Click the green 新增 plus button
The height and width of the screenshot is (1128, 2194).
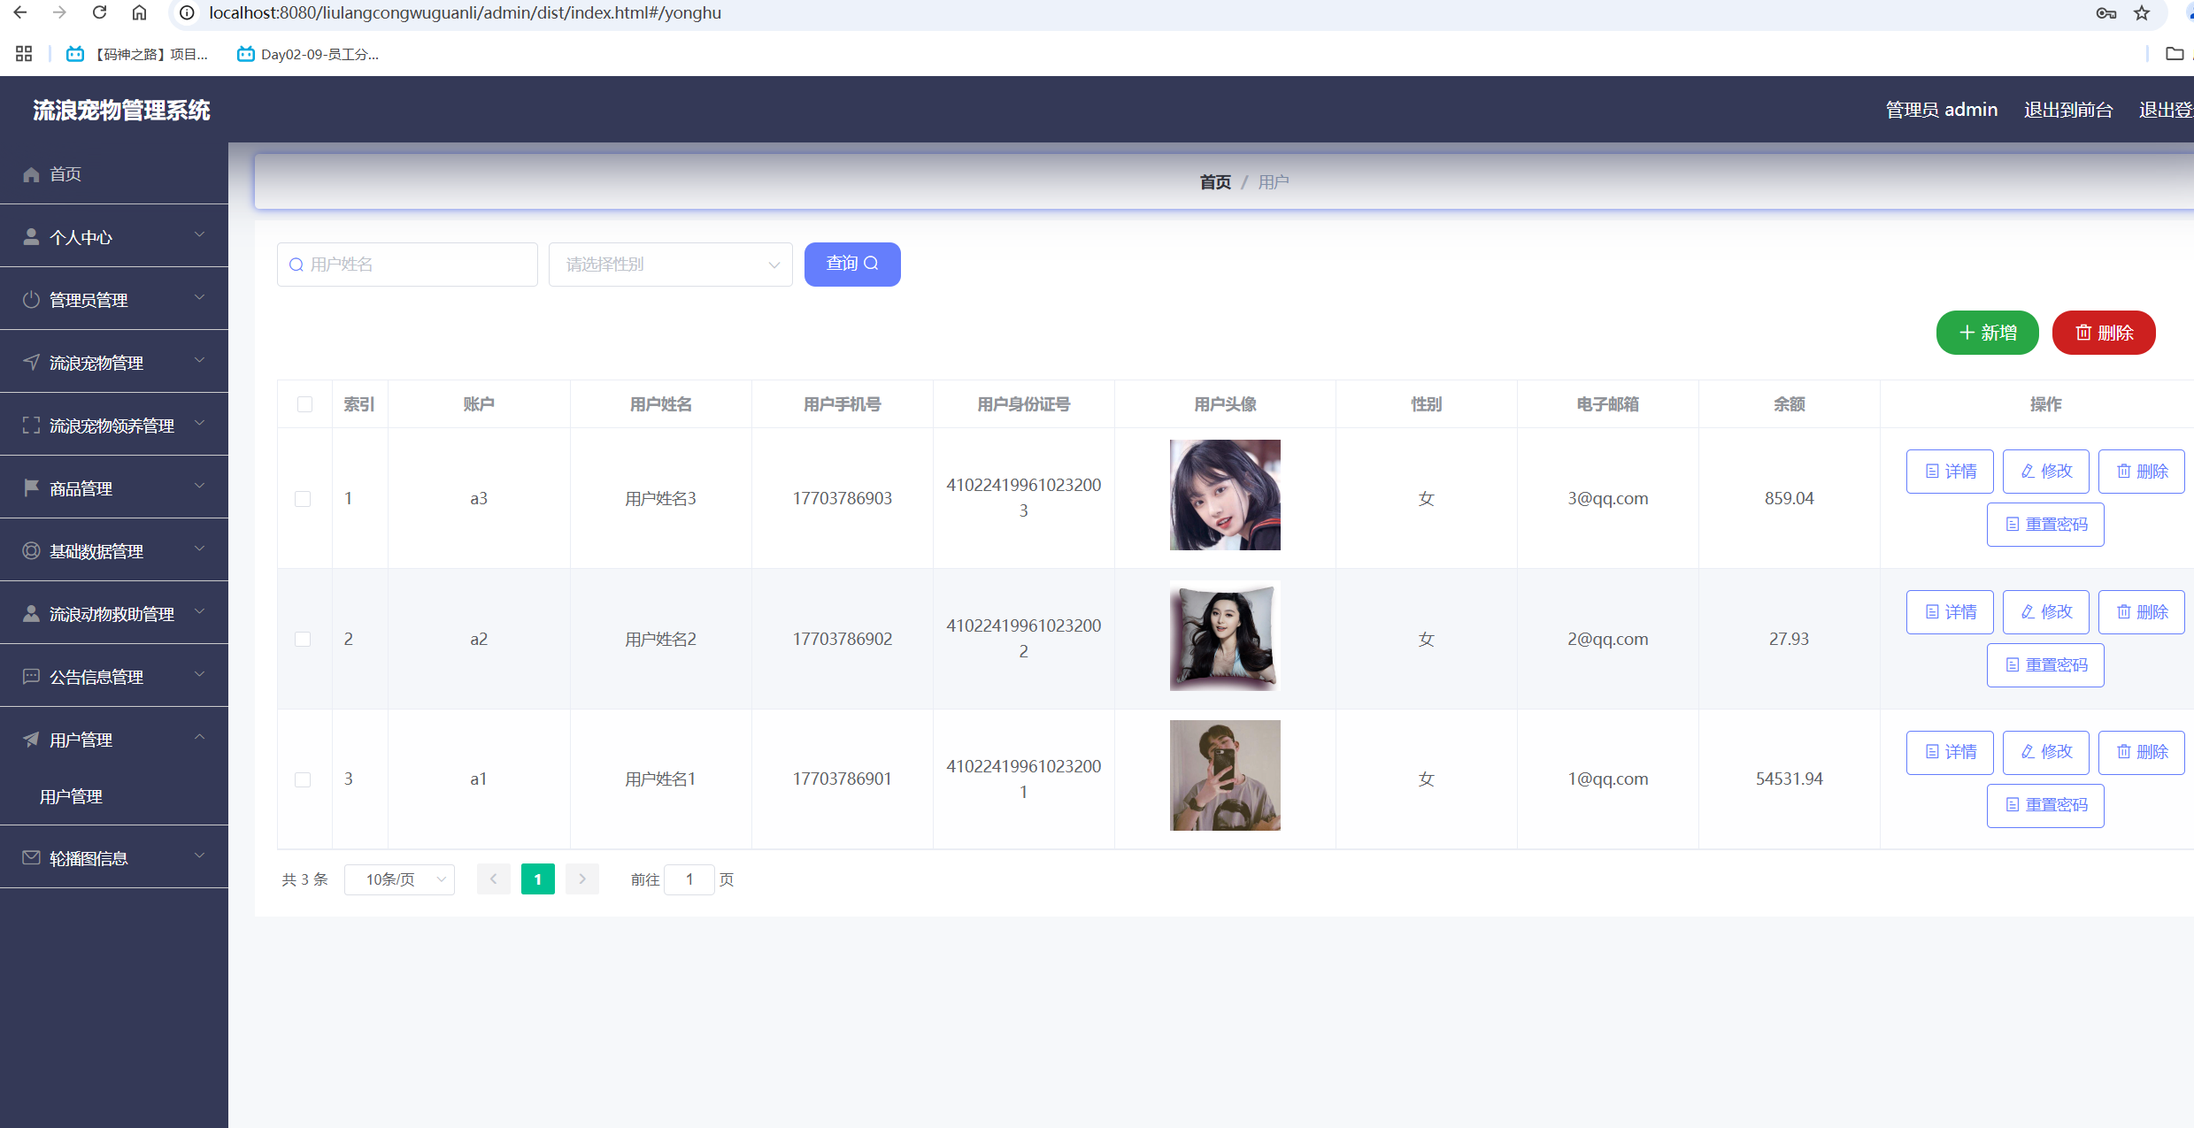[1987, 333]
